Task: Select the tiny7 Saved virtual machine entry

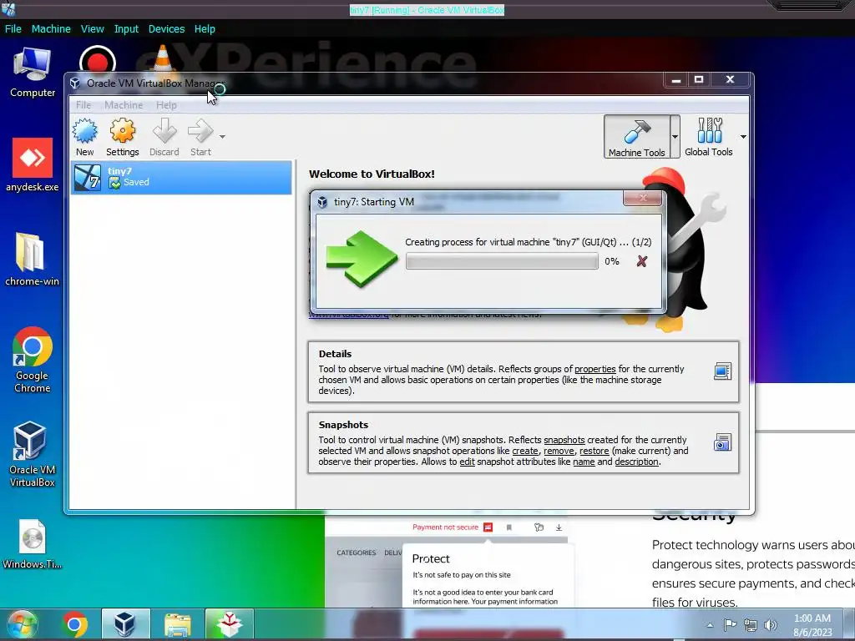Action: [x=181, y=177]
